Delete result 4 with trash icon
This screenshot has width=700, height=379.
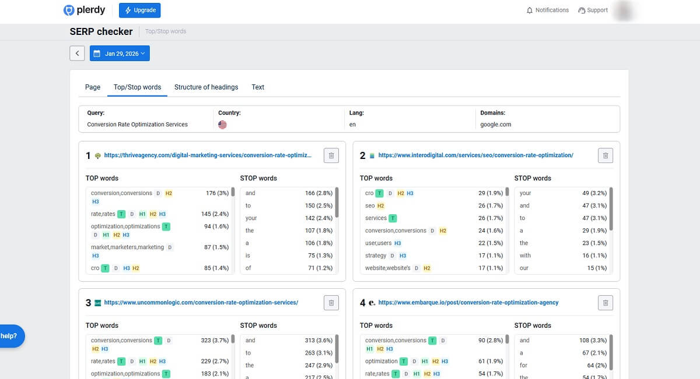[605, 303]
